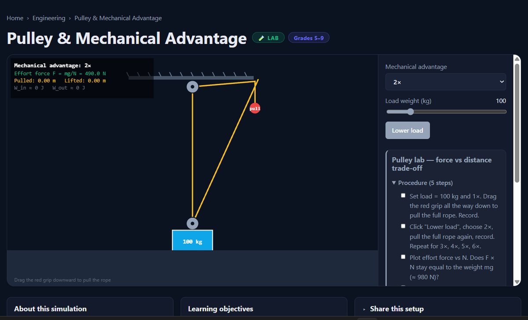Click the "Pulled: 0.00 m" readout
The image size is (528, 320).
pos(35,81)
